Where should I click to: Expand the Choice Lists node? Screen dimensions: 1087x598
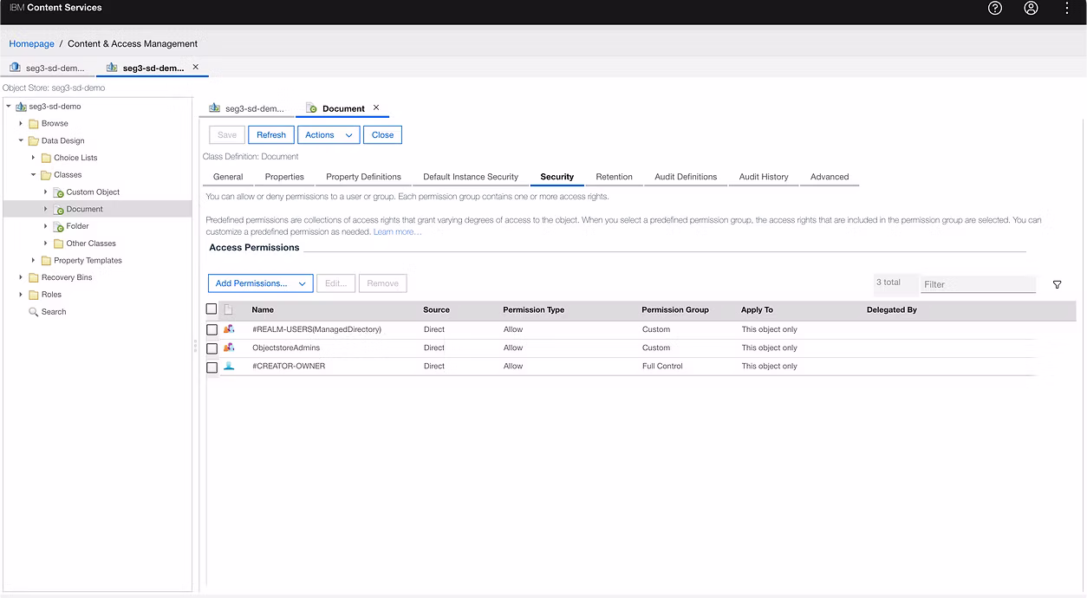(x=34, y=158)
